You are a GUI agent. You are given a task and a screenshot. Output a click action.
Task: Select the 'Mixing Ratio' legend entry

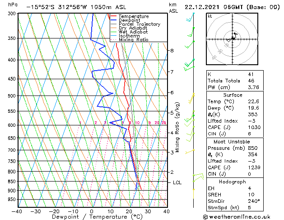point(134,39)
